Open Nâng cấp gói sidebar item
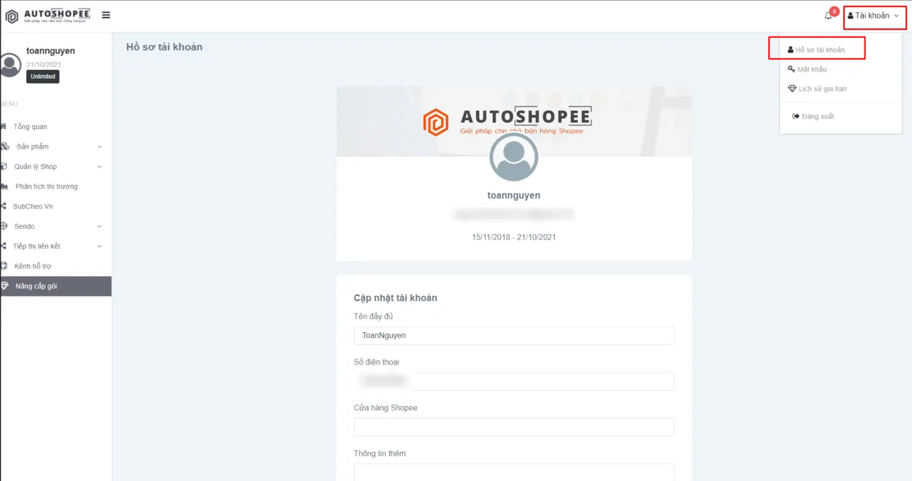Viewport: 912px width, 481px height. (x=55, y=286)
